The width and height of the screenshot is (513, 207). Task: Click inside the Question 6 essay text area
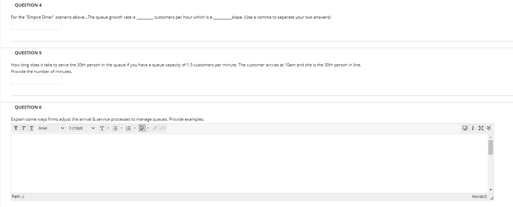pos(249,163)
